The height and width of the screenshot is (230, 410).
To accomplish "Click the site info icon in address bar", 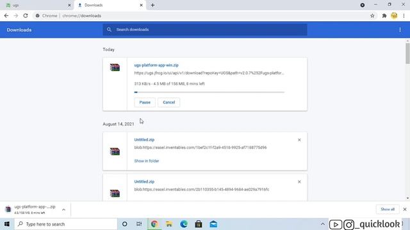I will (x=38, y=16).
